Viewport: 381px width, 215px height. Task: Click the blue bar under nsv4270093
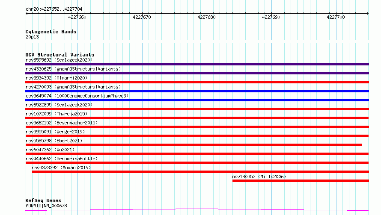click(197, 91)
